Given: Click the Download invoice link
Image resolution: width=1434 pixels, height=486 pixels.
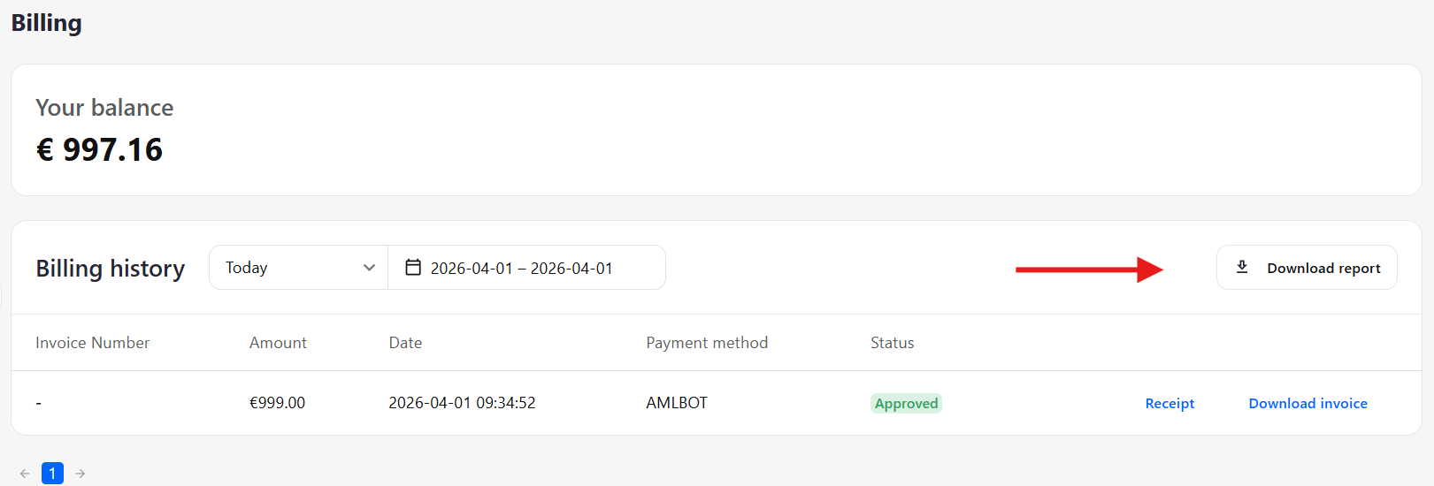Looking at the screenshot, I should (x=1307, y=403).
